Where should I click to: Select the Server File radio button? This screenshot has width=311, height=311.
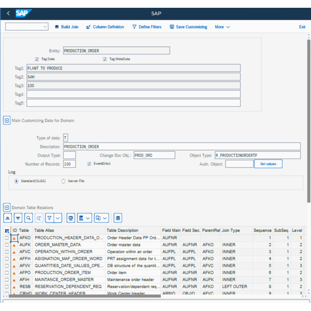(64, 181)
